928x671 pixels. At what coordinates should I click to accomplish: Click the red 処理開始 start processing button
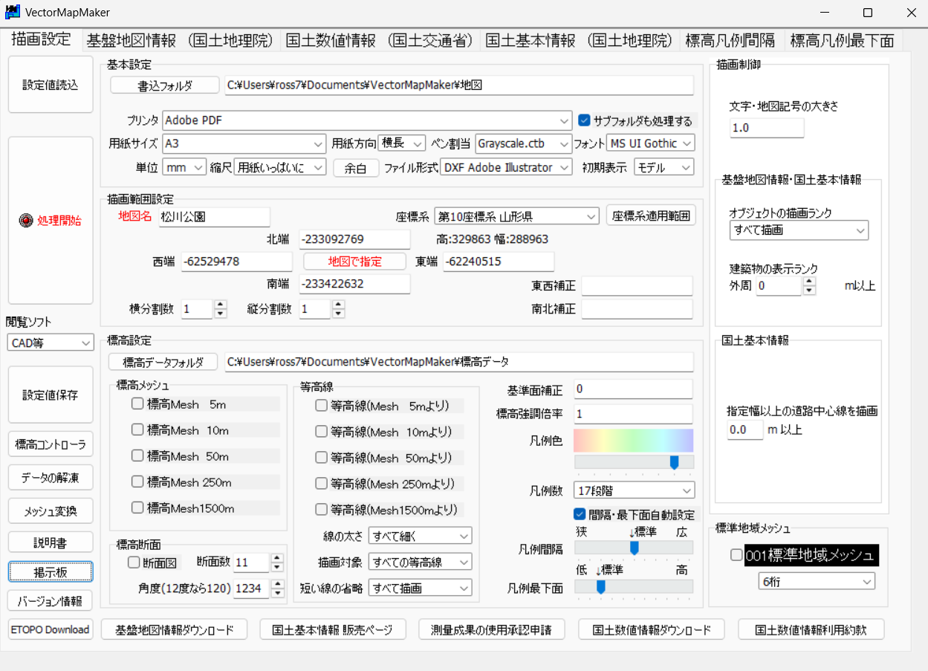click(51, 221)
